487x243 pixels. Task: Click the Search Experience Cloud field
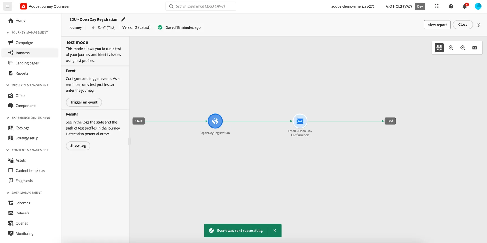201,6
